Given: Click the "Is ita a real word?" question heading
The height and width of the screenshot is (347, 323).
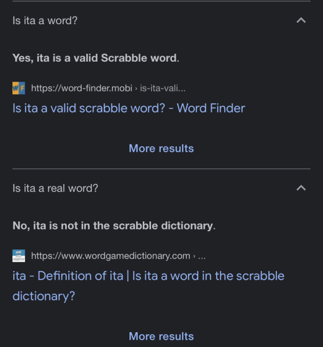Looking at the screenshot, I should point(55,188).
